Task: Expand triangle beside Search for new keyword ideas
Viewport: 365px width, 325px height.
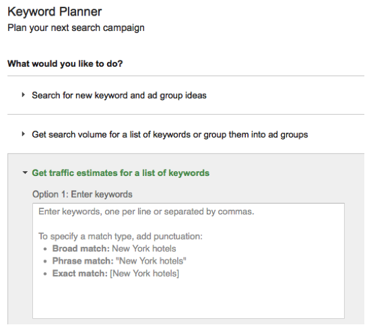Action: coord(24,95)
